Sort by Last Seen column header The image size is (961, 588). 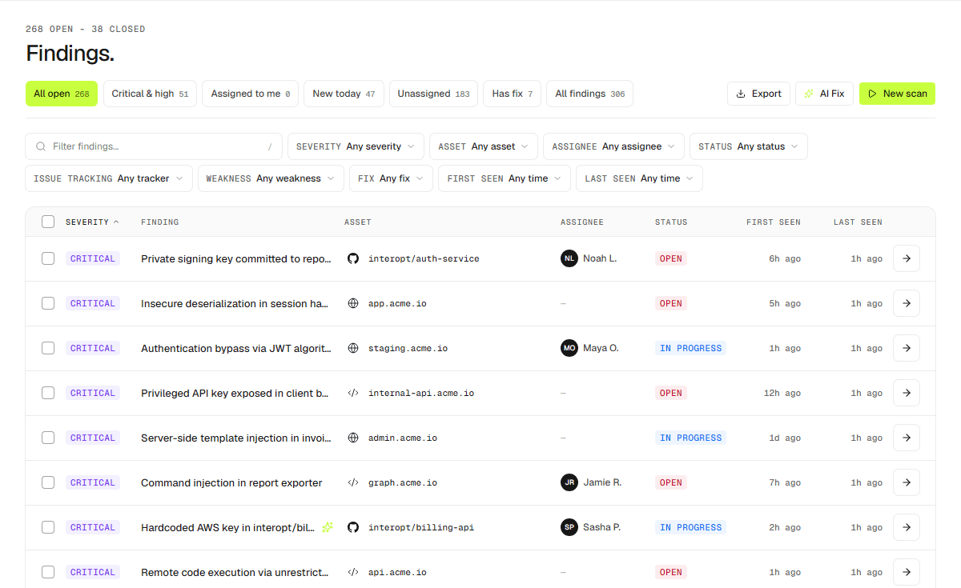tap(858, 222)
